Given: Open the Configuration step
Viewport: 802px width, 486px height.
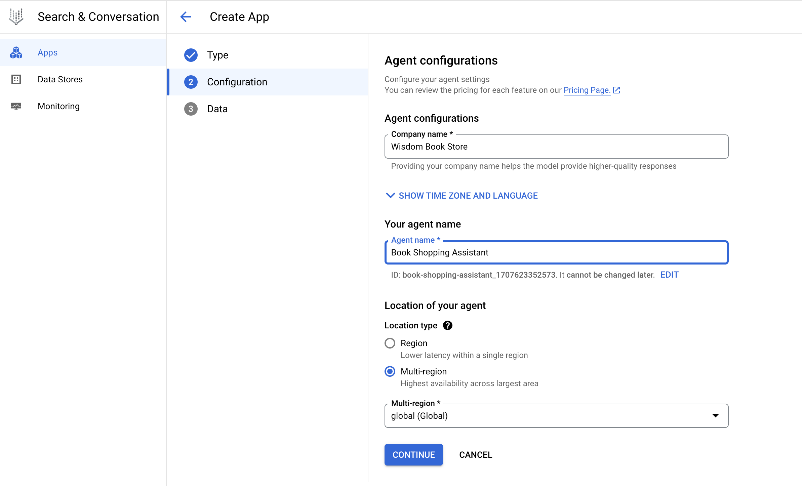Looking at the screenshot, I should coord(237,82).
